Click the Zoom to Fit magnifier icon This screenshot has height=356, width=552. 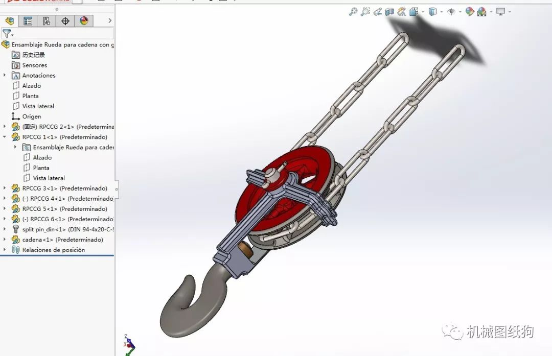pyautogui.click(x=353, y=12)
